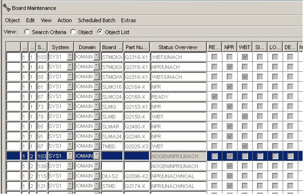Toggle WBT checkbox in the TMBD row
Viewport: 304px width, 196px height.
[245, 146]
